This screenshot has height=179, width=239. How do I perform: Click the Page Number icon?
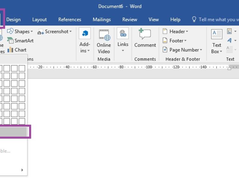(165, 50)
